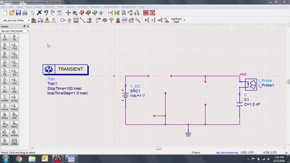This screenshot has width=290, height=163.
Task: Pick the voltage Pulse source palette item
Action: (x=5, y=55)
